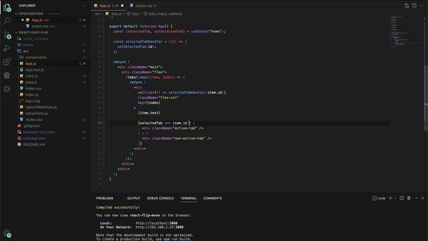This screenshot has width=428, height=241.
Task: Open data.js in the file tree
Action: click(31, 82)
